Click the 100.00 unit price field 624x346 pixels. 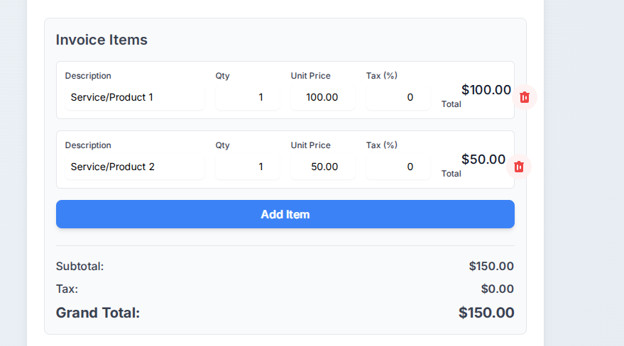(323, 97)
